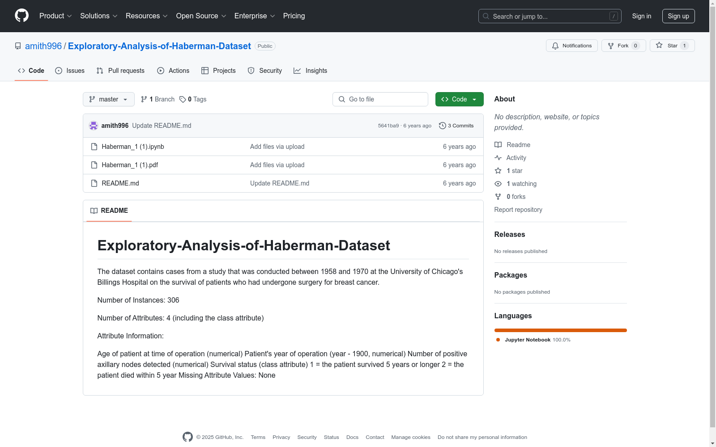Viewport: 716px width, 447px height.
Task: Open the Haberman_1 (1).ipynb file
Action: click(133, 147)
